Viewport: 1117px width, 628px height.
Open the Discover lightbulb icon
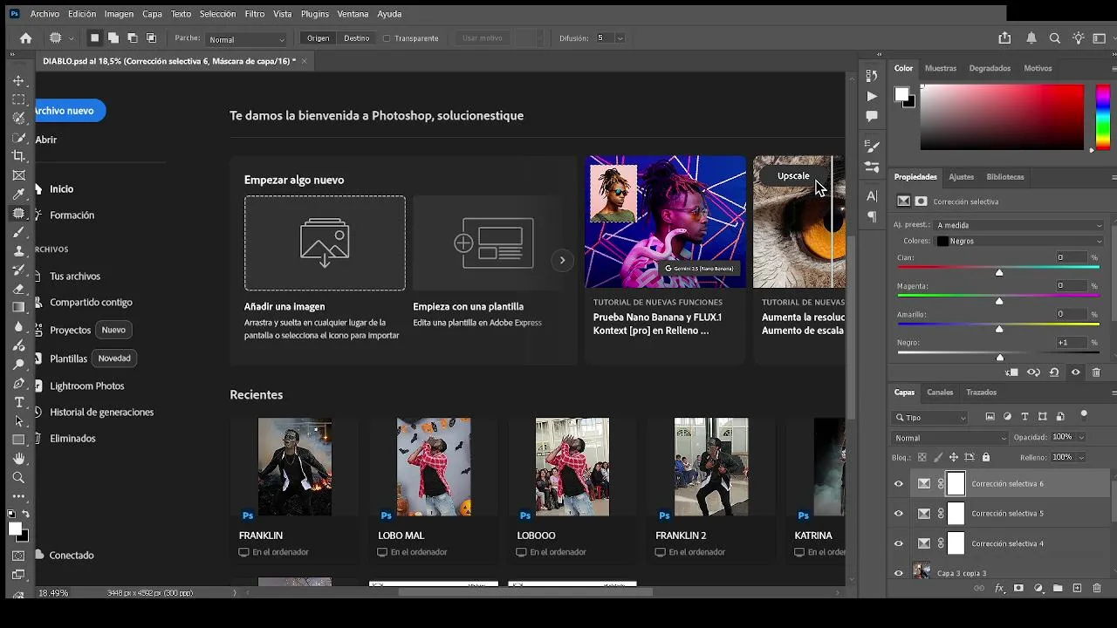coord(1079,38)
